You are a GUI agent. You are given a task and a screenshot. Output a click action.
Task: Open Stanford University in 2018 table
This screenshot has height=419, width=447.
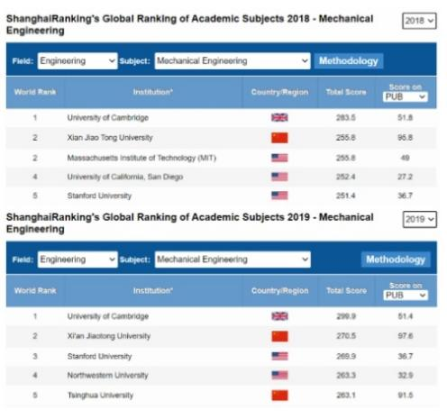99,196
